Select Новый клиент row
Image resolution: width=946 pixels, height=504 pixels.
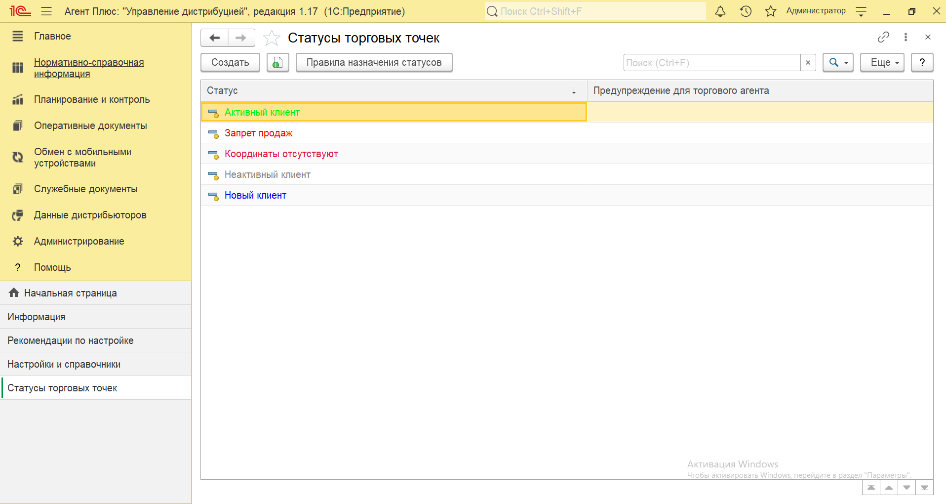click(567, 195)
